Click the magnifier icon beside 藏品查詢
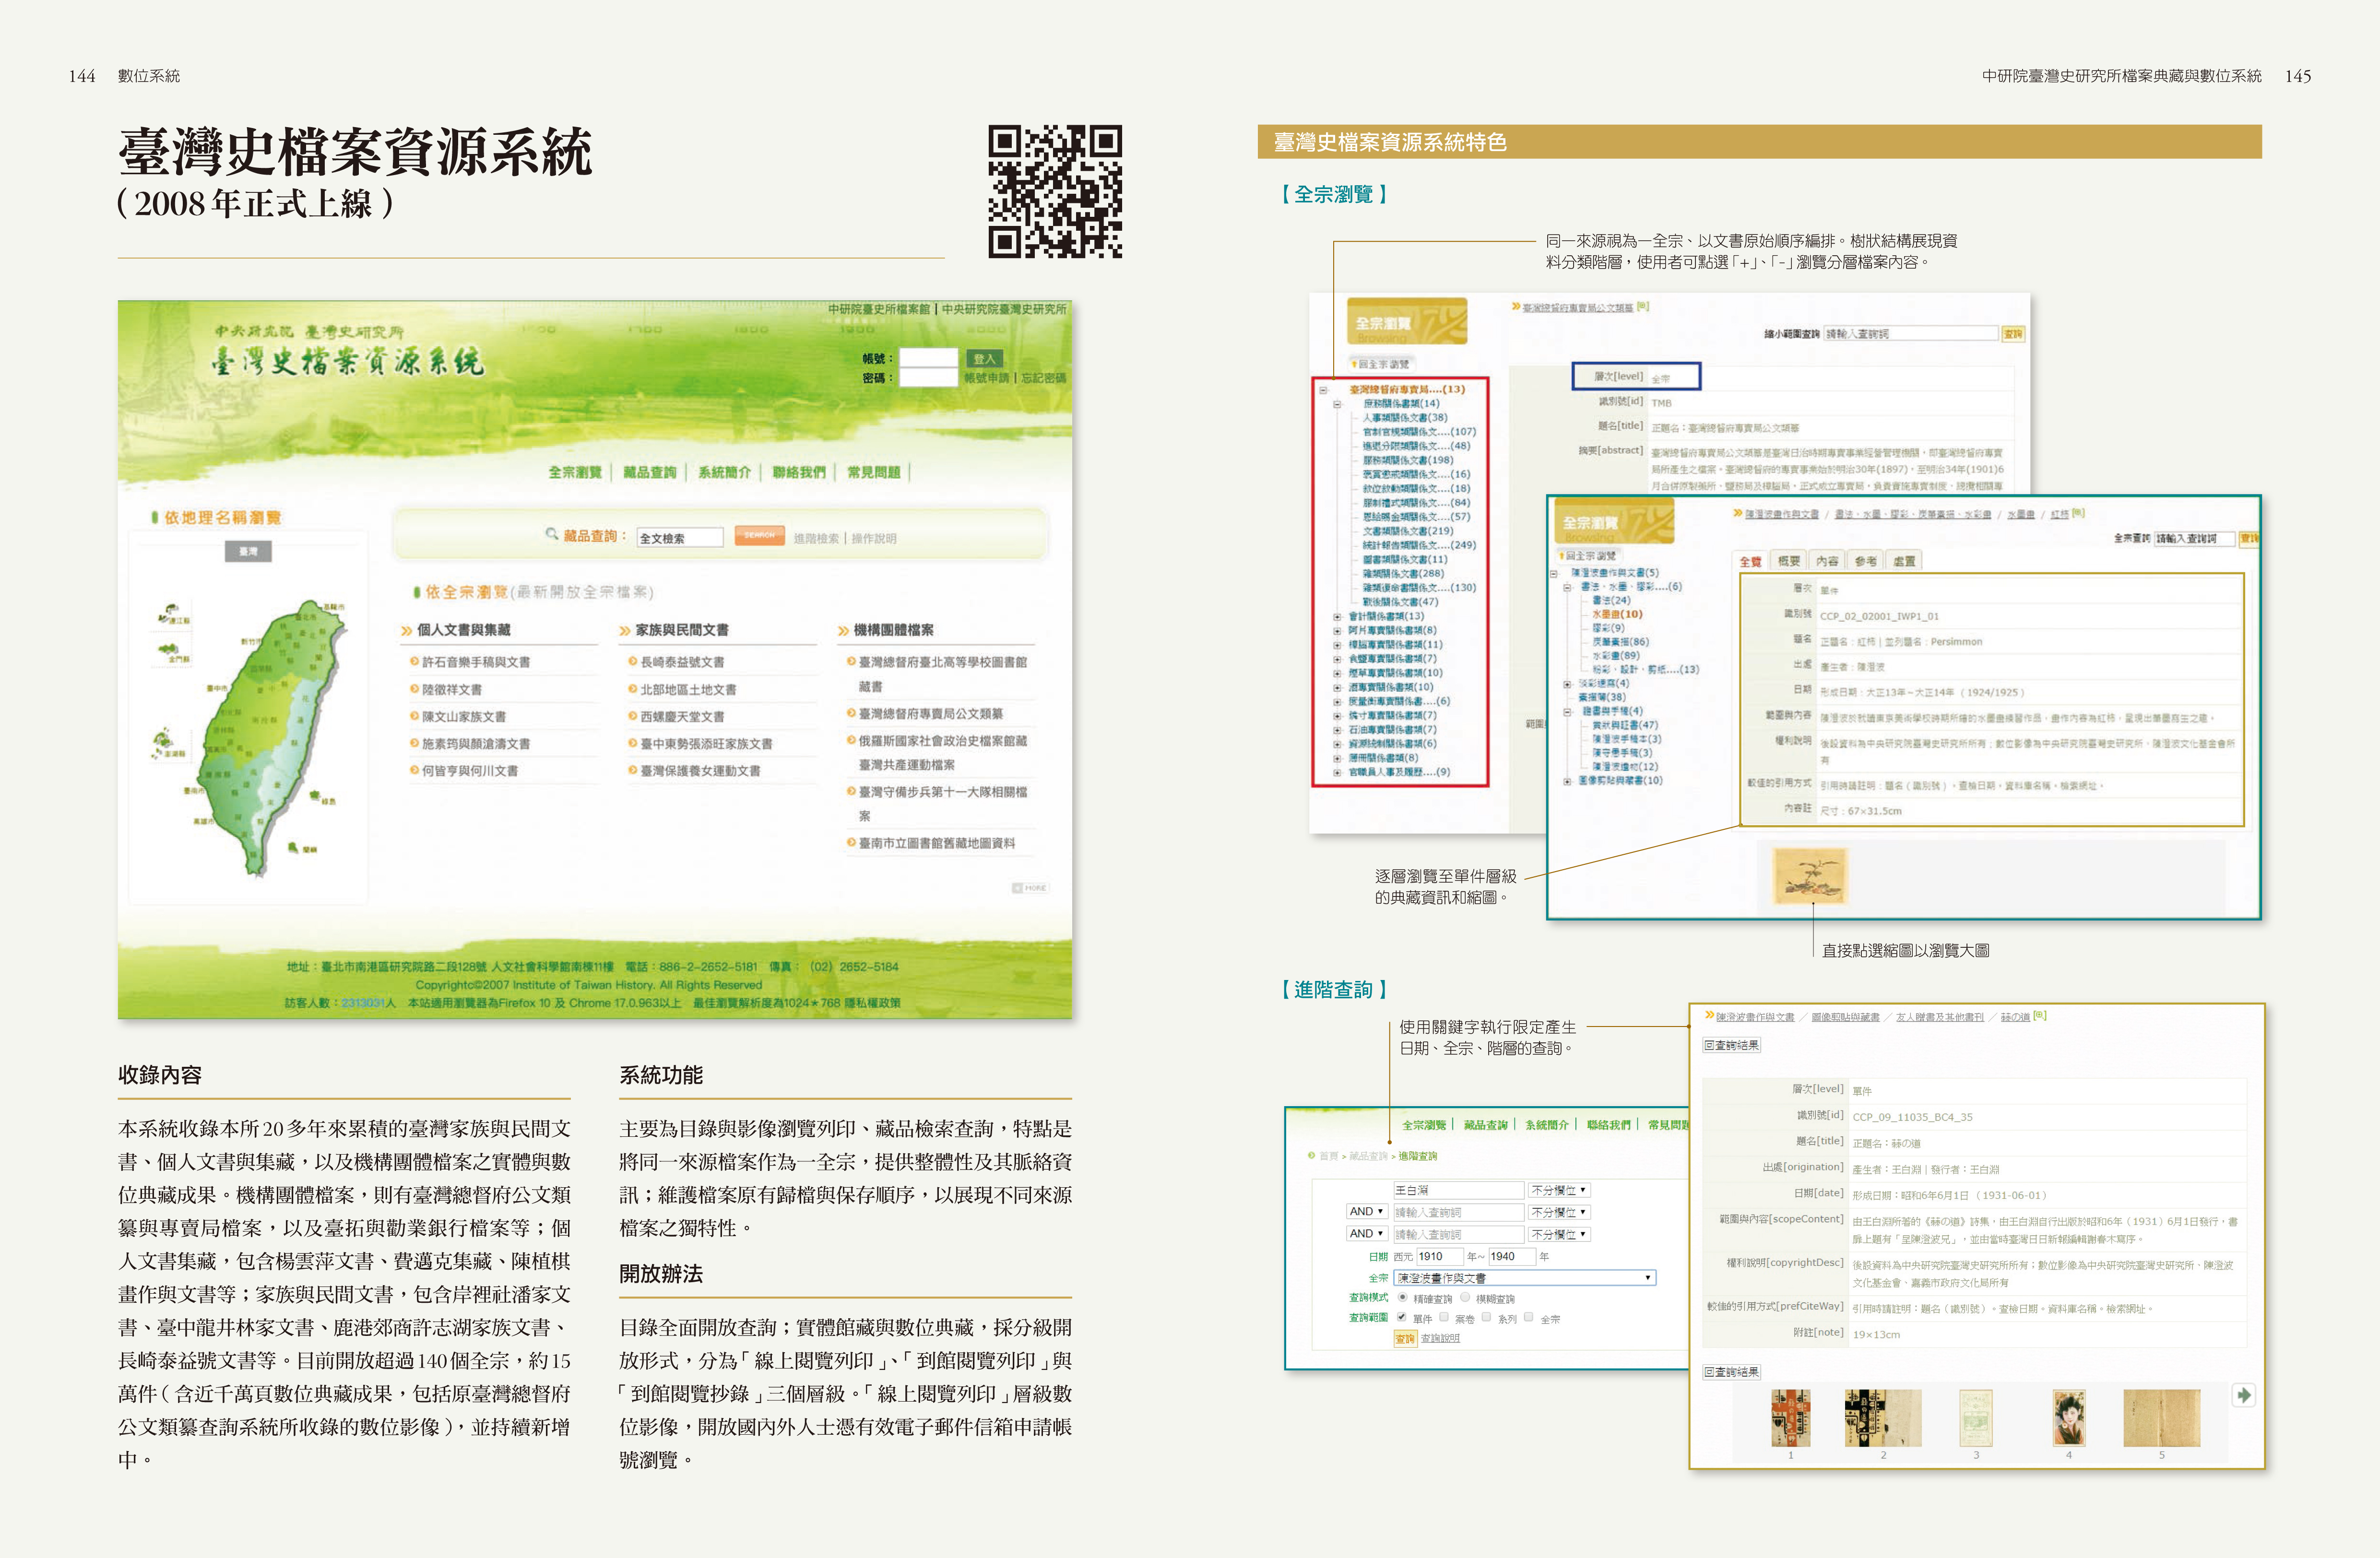The height and width of the screenshot is (1558, 2380). tap(551, 534)
